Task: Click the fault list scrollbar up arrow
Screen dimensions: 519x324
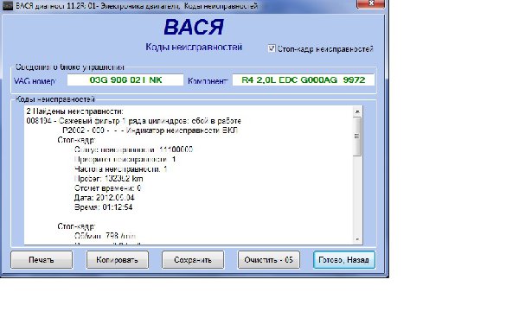Action: pyautogui.click(x=357, y=111)
